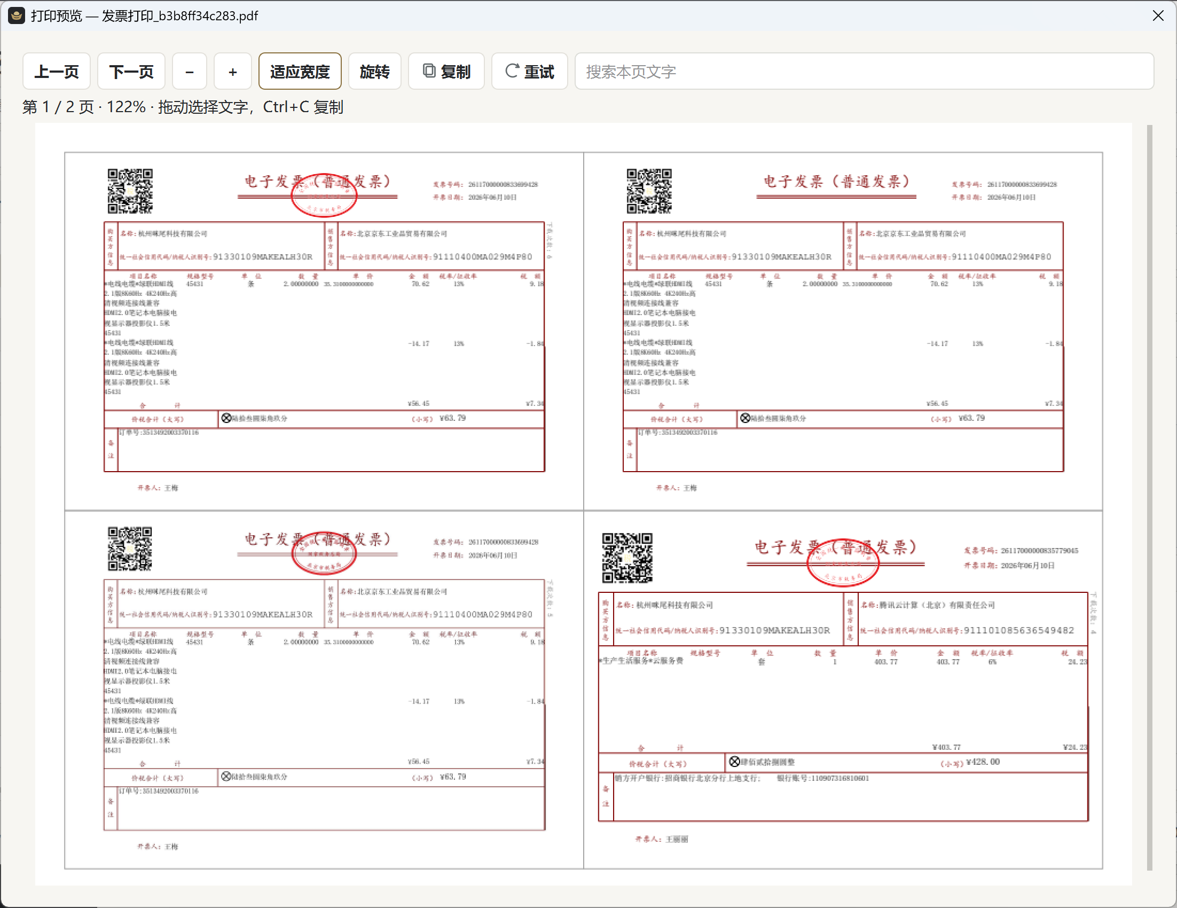Click the QR code on top-left invoice
1177x908 pixels.
pyautogui.click(x=130, y=191)
